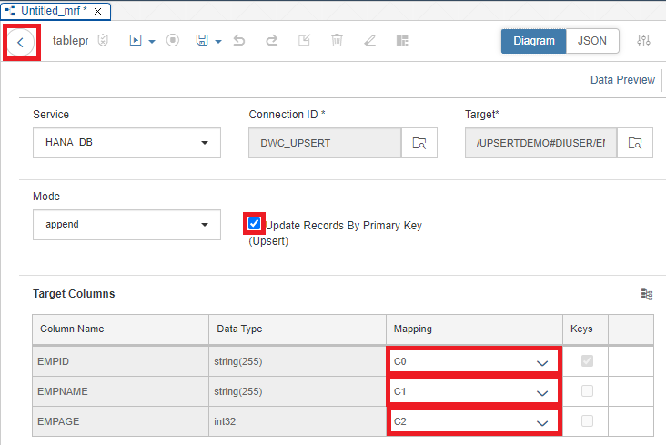Toggle Update Records By Primary Key checkbox
The height and width of the screenshot is (445, 666).
[254, 224]
